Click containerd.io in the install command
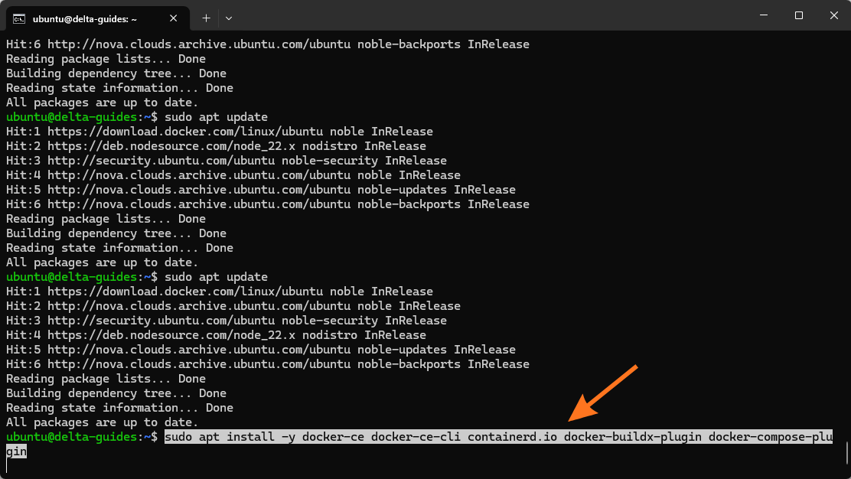Image resolution: width=851 pixels, height=479 pixels. [x=512, y=437]
